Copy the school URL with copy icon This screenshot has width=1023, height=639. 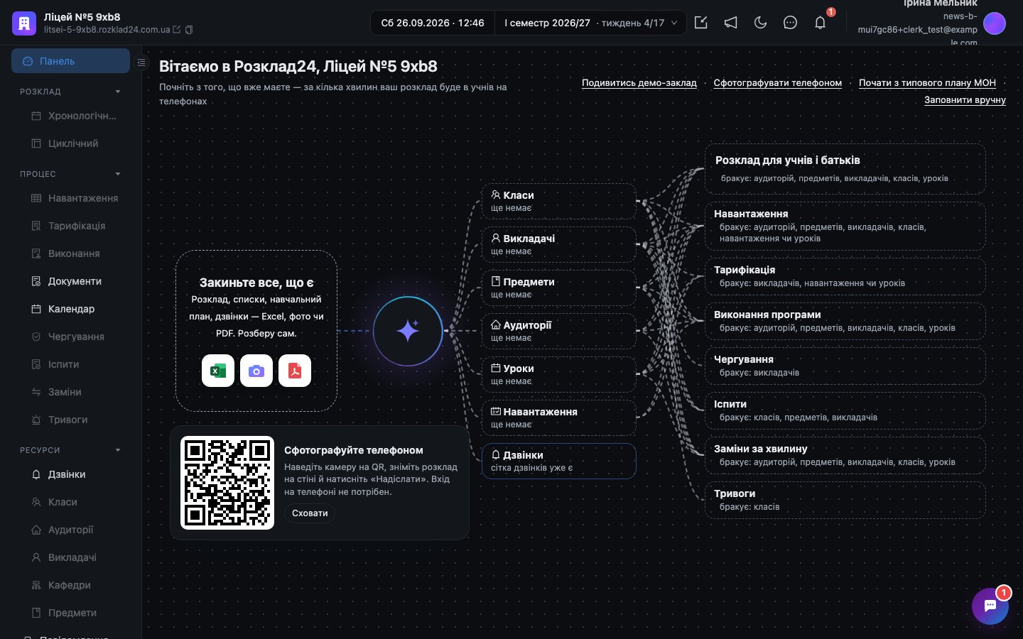(189, 30)
